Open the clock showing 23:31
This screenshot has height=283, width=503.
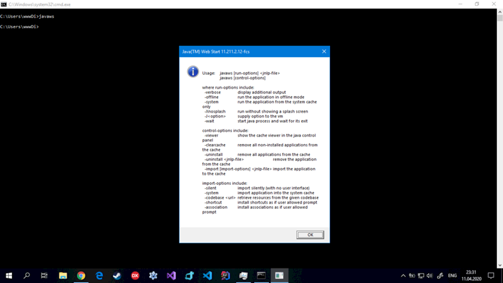471,275
